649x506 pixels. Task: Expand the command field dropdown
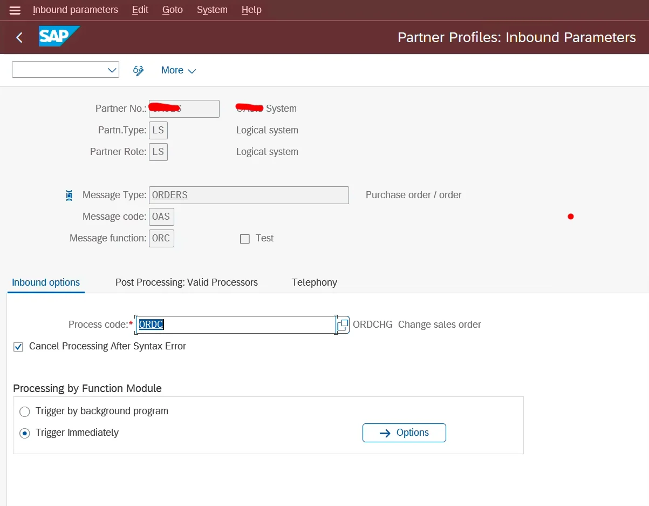pyautogui.click(x=112, y=70)
